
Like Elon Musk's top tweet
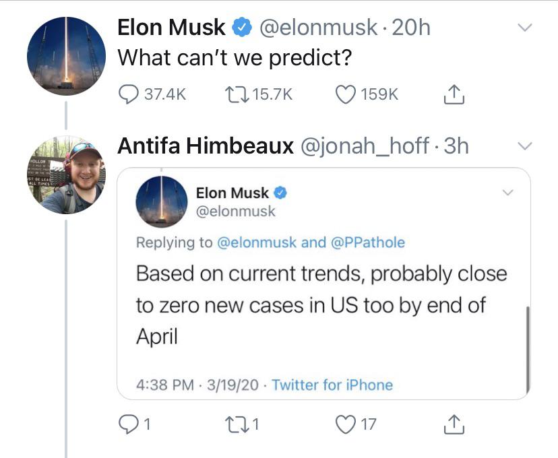pos(345,95)
